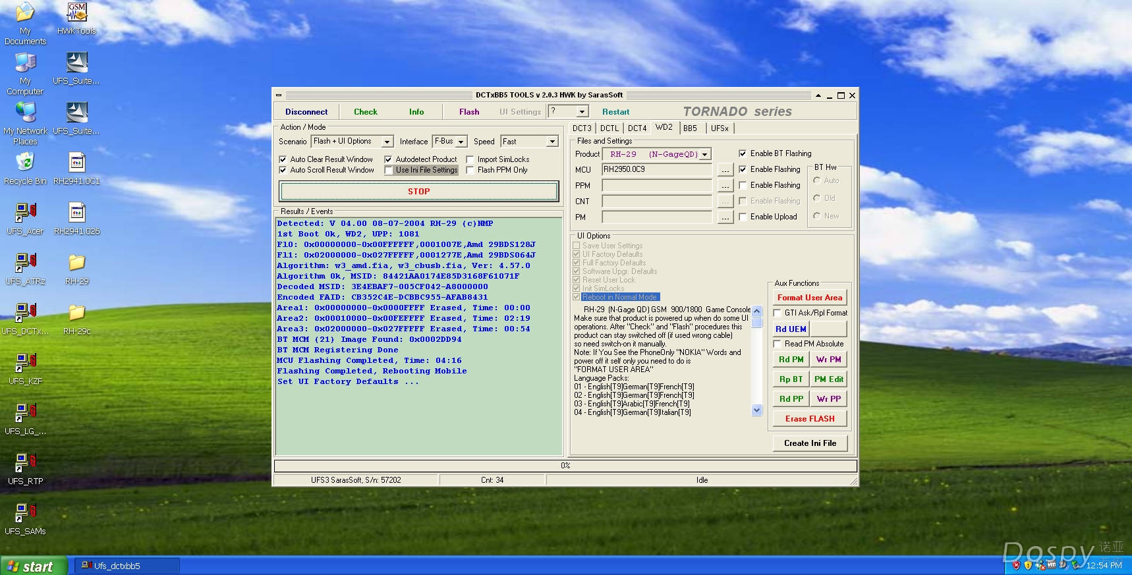The image size is (1132, 575).
Task: Click the Wr PM button
Action: click(x=828, y=360)
